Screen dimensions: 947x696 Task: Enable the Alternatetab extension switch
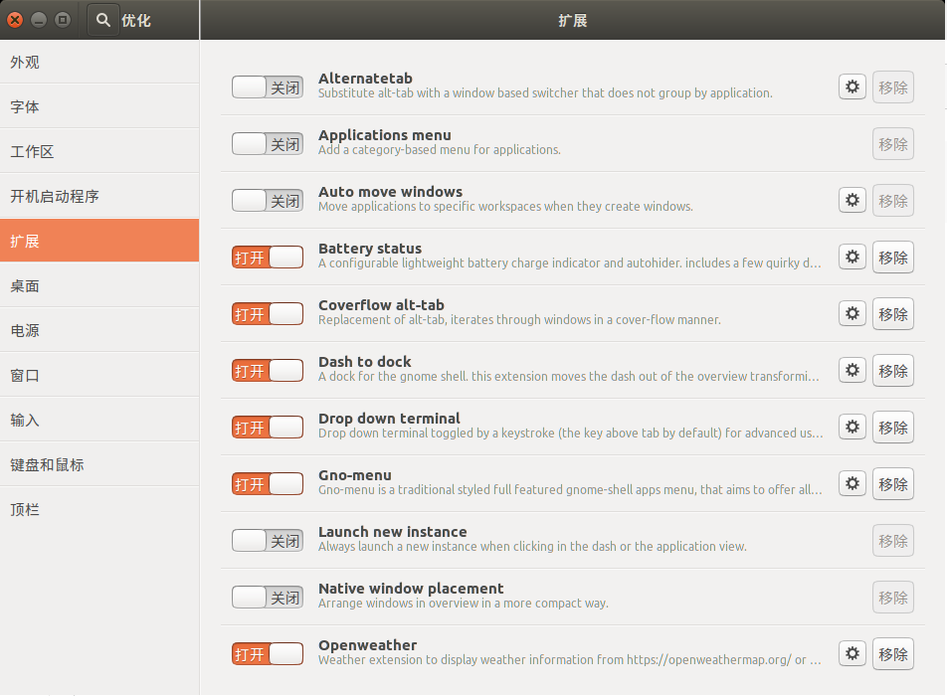[x=268, y=87]
